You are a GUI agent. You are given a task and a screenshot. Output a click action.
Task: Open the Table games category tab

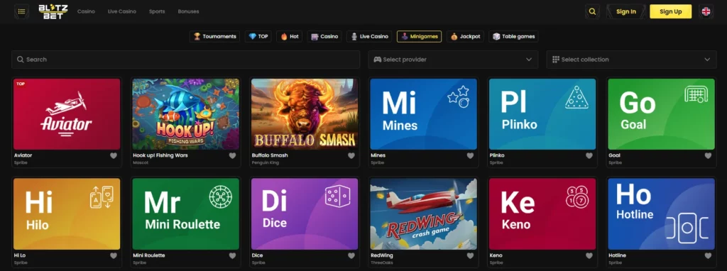point(513,36)
